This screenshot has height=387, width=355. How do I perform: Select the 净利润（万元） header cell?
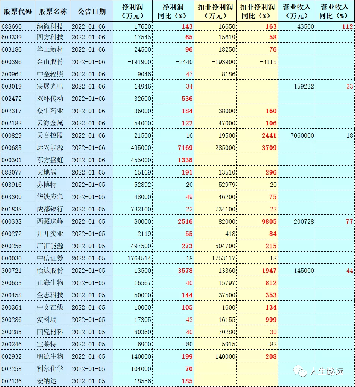(133, 11)
